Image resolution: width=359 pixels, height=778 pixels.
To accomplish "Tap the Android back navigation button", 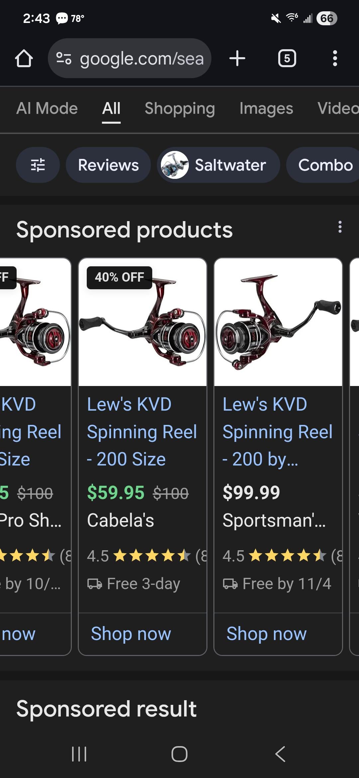I will click(x=280, y=754).
